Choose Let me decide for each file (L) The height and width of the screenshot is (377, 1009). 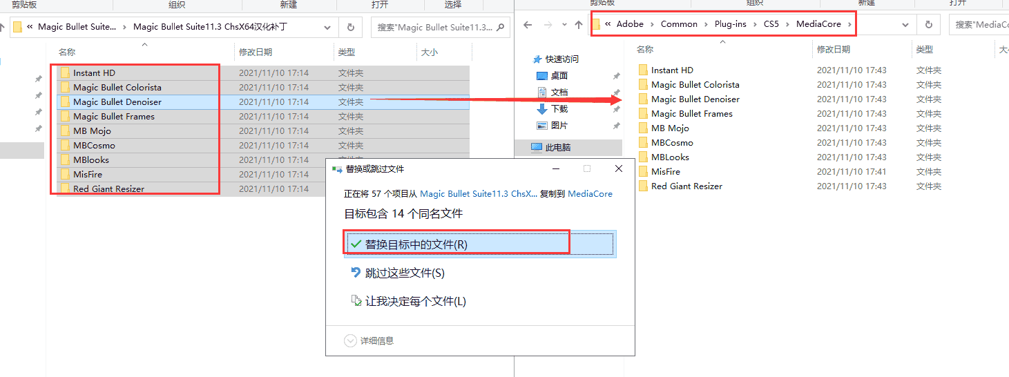(x=408, y=301)
